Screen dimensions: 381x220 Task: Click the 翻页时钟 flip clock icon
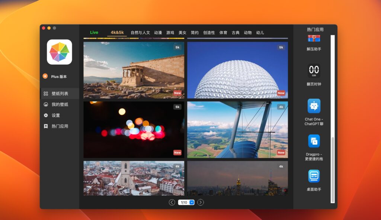tap(314, 70)
